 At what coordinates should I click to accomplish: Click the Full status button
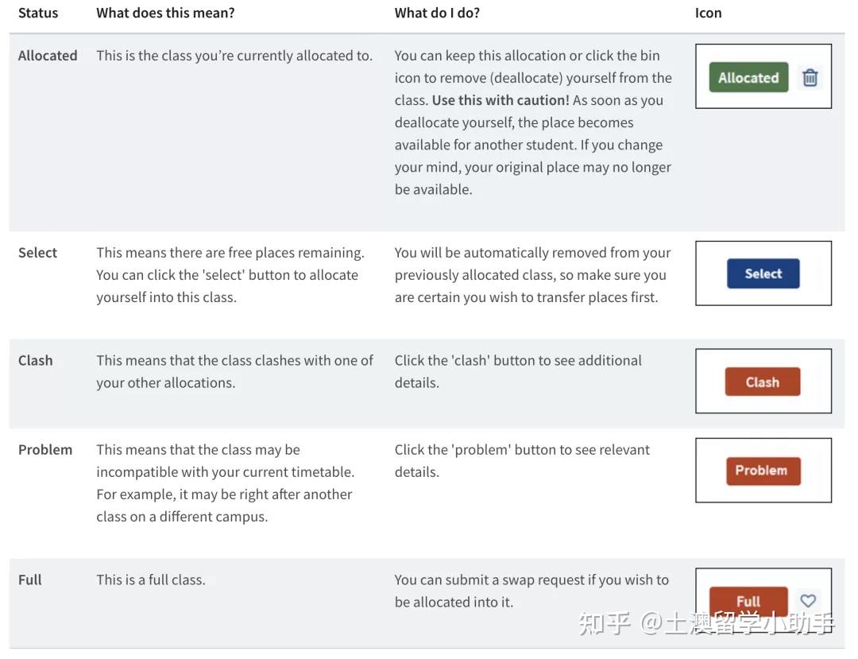click(748, 601)
